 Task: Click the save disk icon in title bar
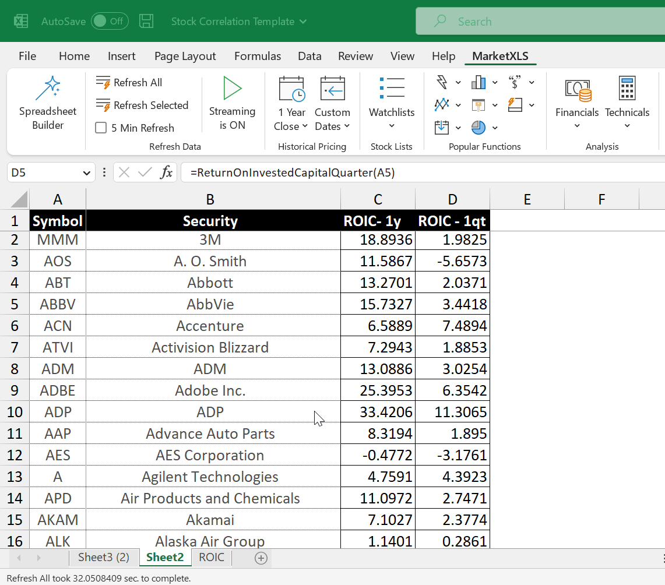[146, 22]
